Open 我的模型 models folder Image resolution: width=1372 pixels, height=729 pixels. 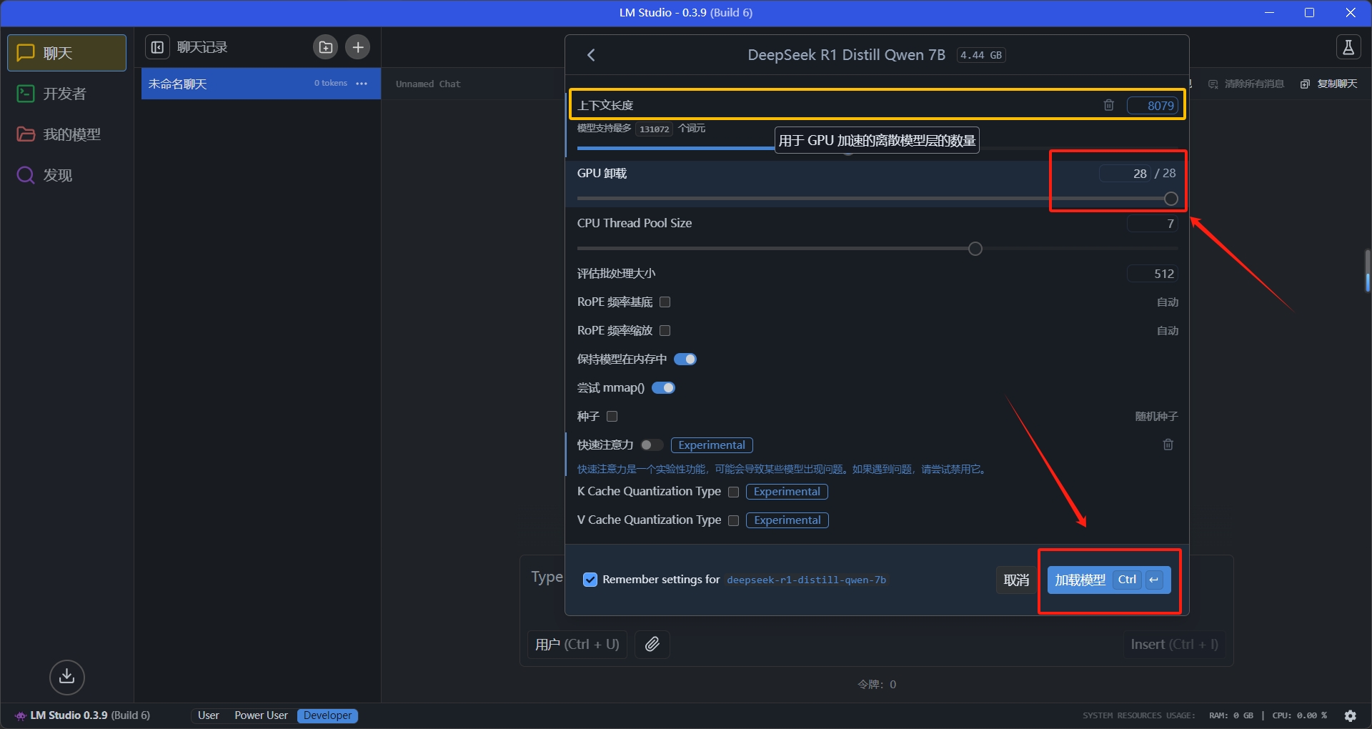(66, 134)
